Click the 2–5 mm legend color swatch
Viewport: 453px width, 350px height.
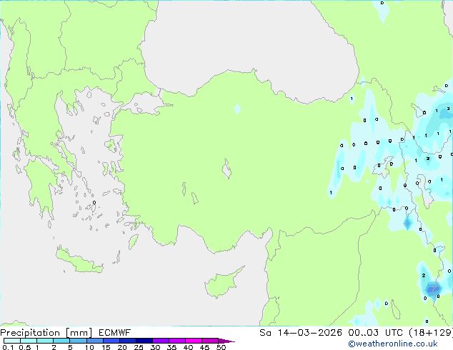(61, 341)
